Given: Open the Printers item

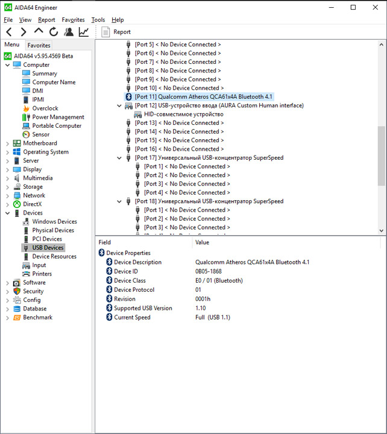Looking at the screenshot, I should click(42, 274).
